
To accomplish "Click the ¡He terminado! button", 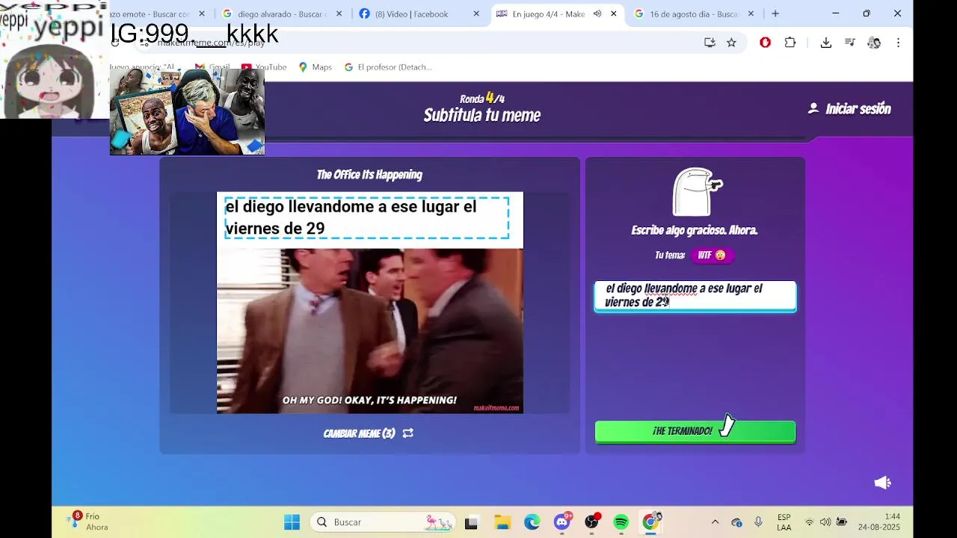I will (x=695, y=431).
